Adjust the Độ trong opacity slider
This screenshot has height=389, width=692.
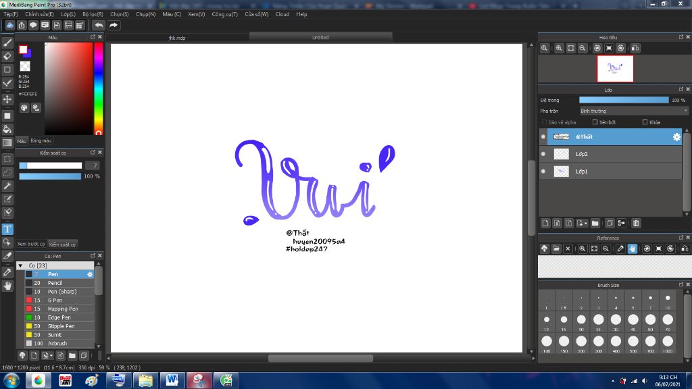pyautogui.click(x=624, y=100)
